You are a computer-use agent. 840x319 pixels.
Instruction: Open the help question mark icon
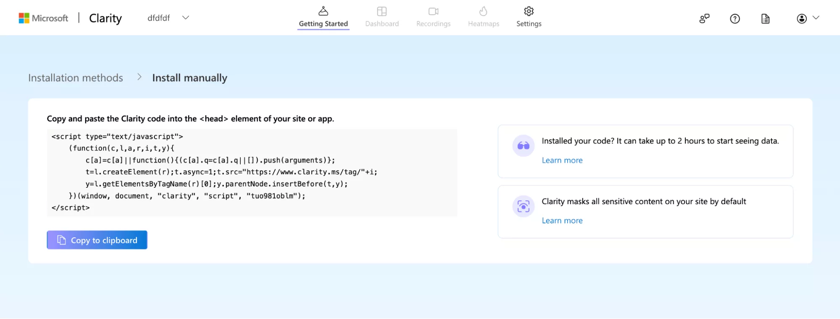(735, 18)
